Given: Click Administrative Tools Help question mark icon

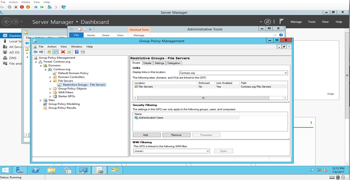Looking at the screenshot, I should click(x=281, y=35).
